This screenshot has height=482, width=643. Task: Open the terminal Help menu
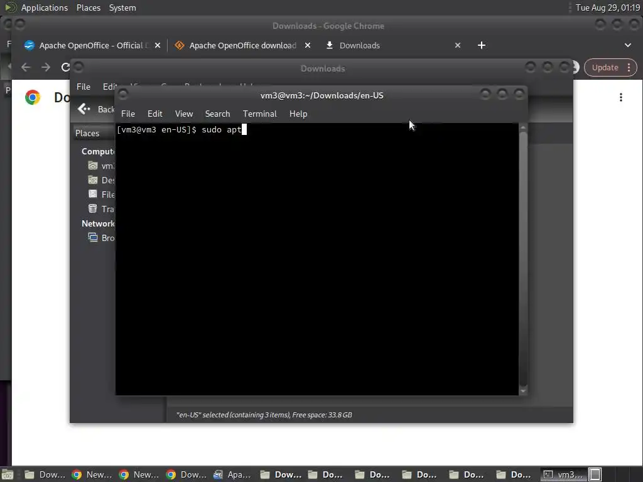pyautogui.click(x=298, y=114)
